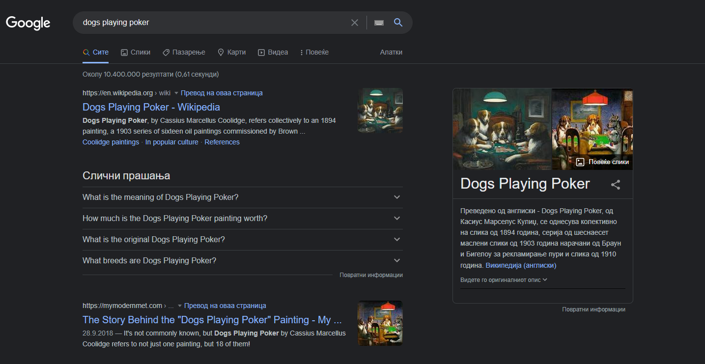This screenshot has height=364, width=705.
Task: Open Повеќе слики in knowledge panel
Action: tap(602, 162)
